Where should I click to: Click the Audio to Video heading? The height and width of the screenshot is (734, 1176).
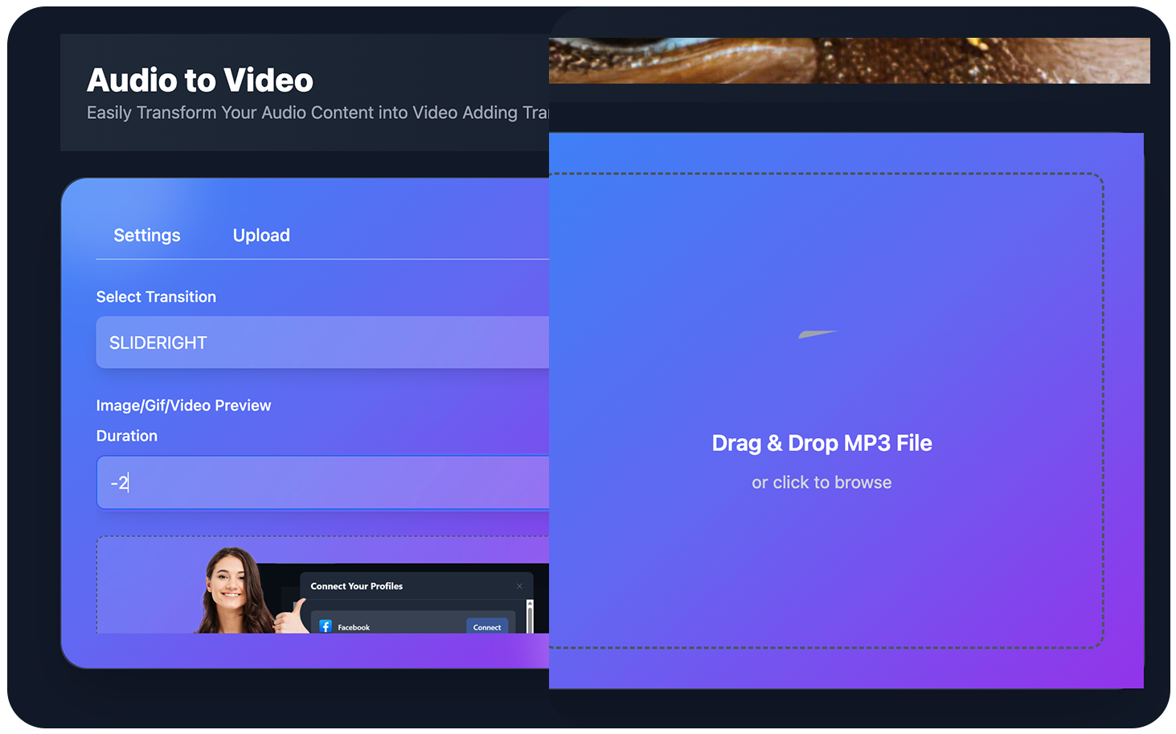tap(199, 80)
